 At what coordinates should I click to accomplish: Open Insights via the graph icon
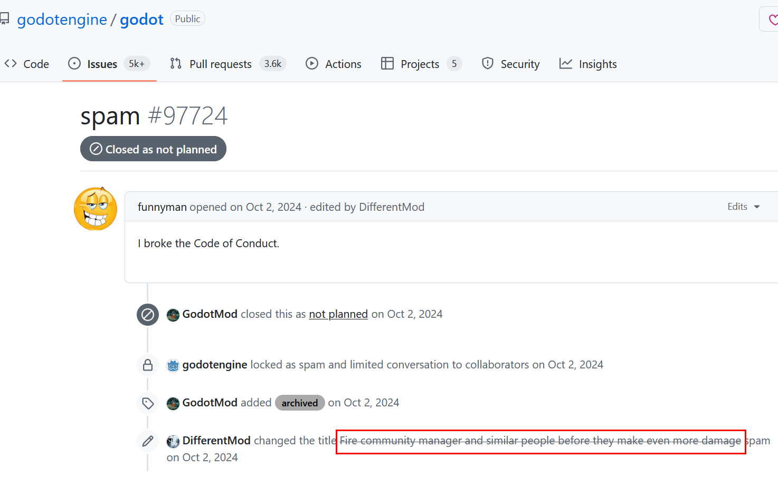coord(565,63)
